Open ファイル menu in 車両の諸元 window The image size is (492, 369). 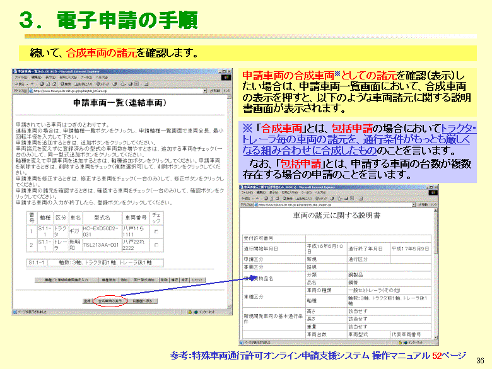pos(247,192)
